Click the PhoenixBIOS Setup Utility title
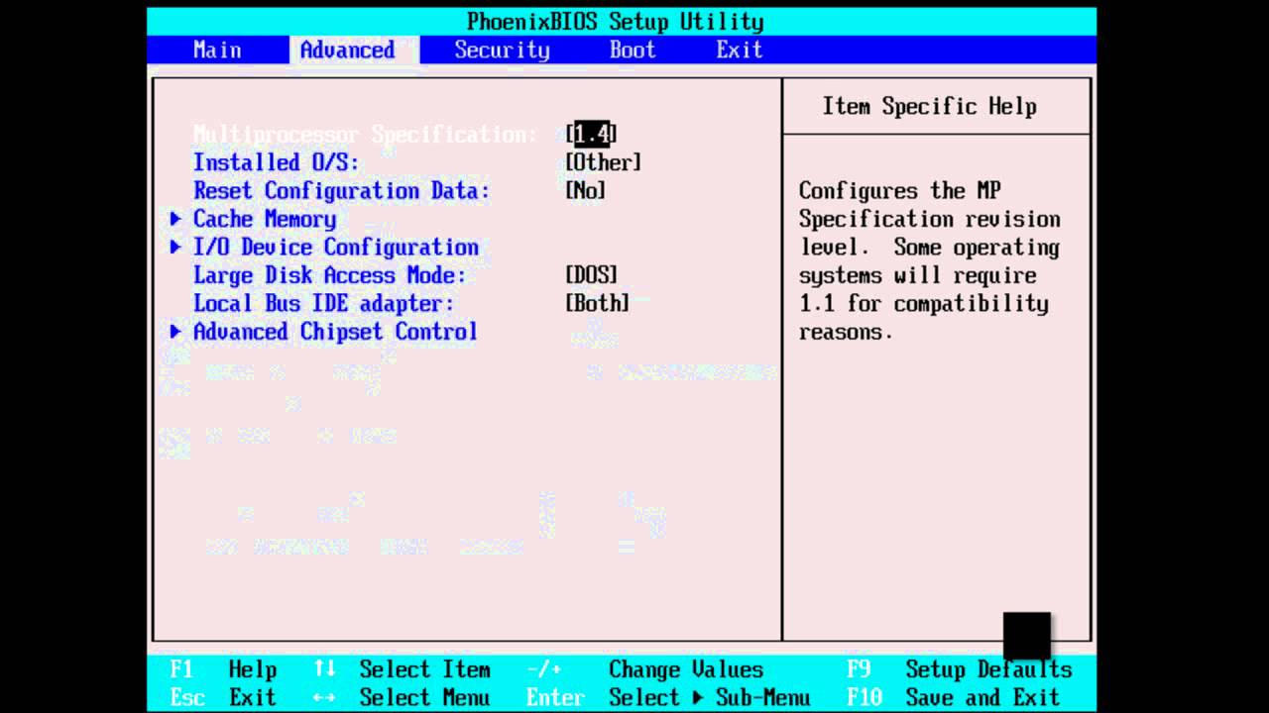This screenshot has height=713, width=1269. click(616, 21)
